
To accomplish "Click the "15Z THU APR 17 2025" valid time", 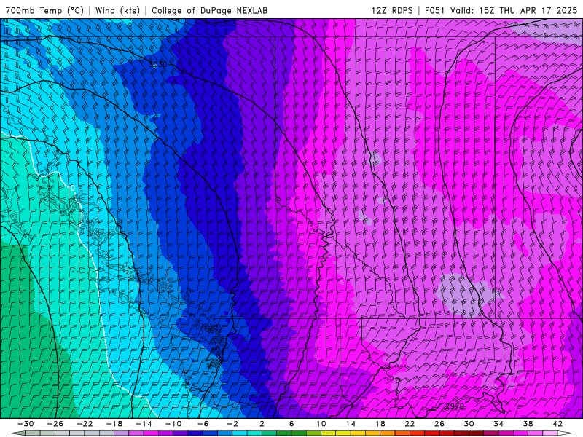I will click(528, 10).
